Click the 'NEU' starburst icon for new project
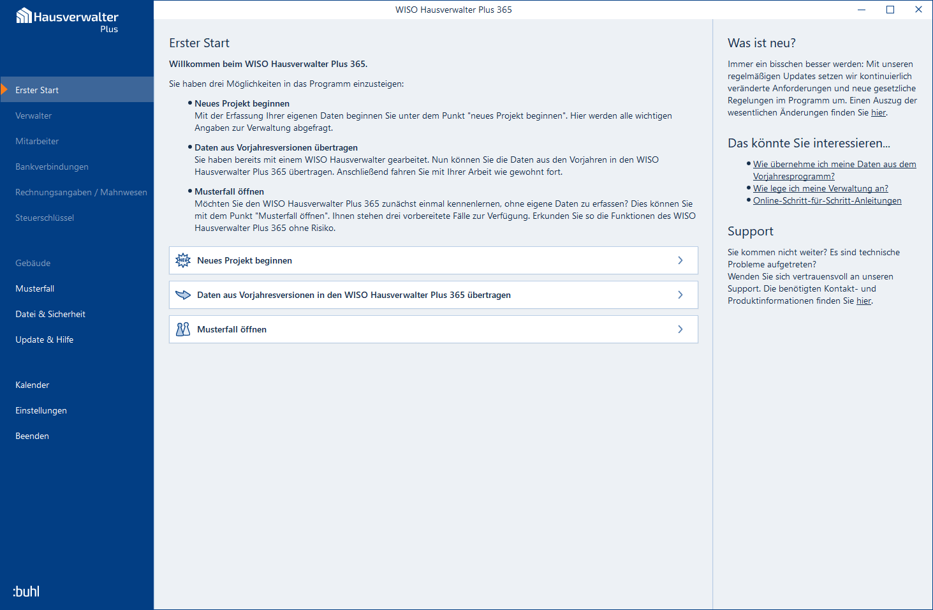 [183, 260]
